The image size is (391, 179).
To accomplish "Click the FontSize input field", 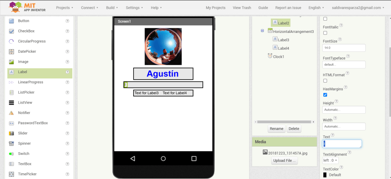I will pyautogui.click(x=344, y=48).
